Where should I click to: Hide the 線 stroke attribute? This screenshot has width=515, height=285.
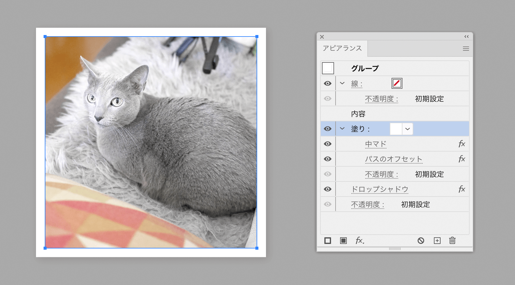click(328, 84)
